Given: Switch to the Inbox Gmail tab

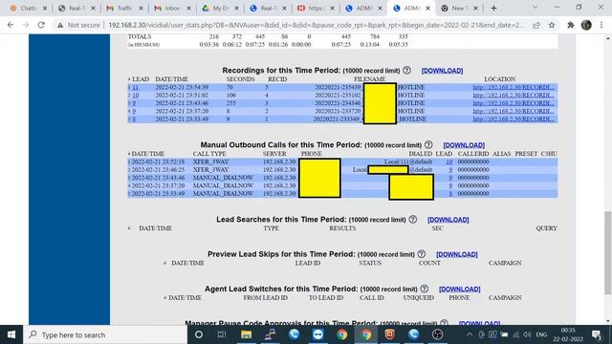Looking at the screenshot, I should (172, 8).
